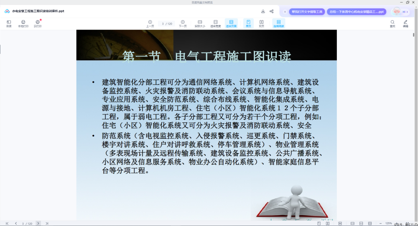The image size is (418, 226).
Task: Click the bottom bar page number field
Action: (x=27, y=223)
